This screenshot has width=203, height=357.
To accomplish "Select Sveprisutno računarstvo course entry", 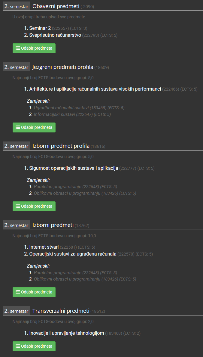I will [x=55, y=35].
